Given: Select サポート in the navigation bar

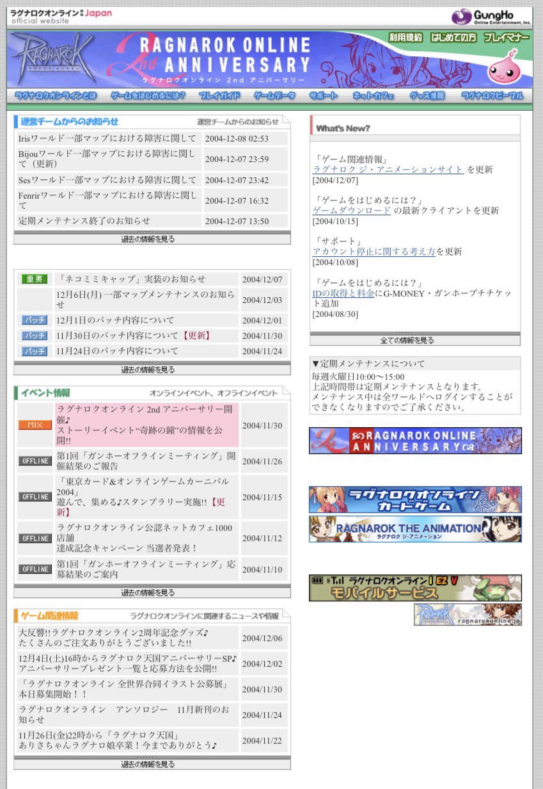Looking at the screenshot, I should click(324, 95).
